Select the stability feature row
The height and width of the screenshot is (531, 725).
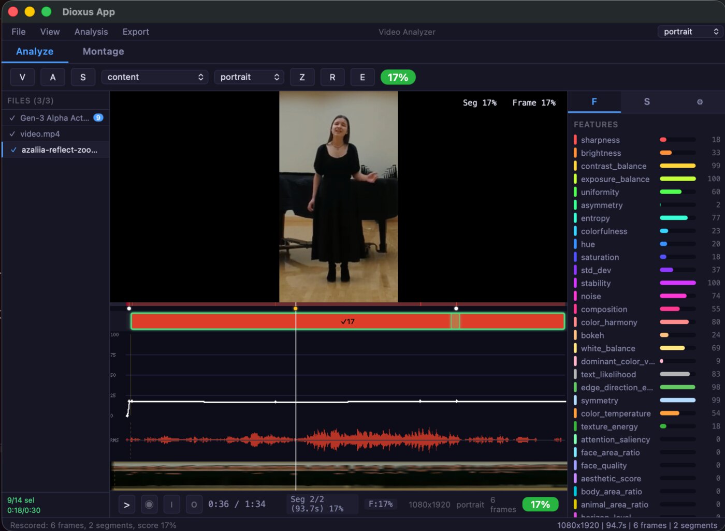click(647, 283)
